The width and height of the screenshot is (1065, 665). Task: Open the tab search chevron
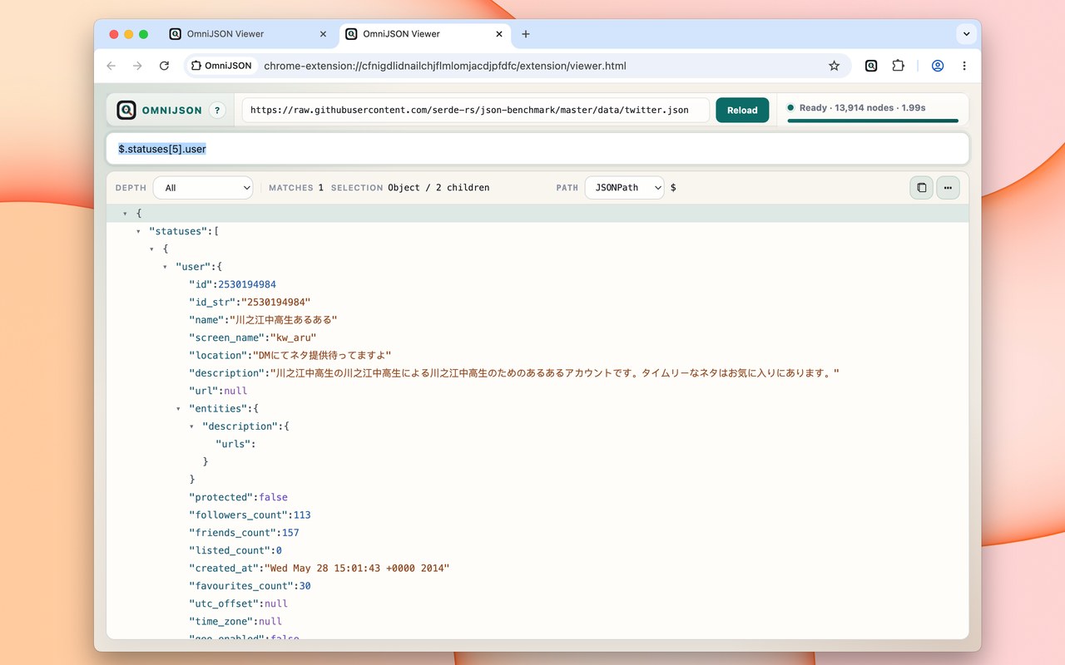(966, 34)
